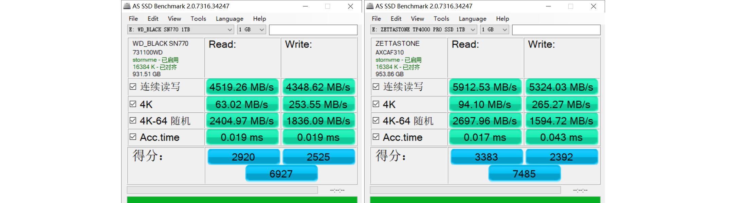Click progress bar in WD_BLACK window

(x=222, y=190)
